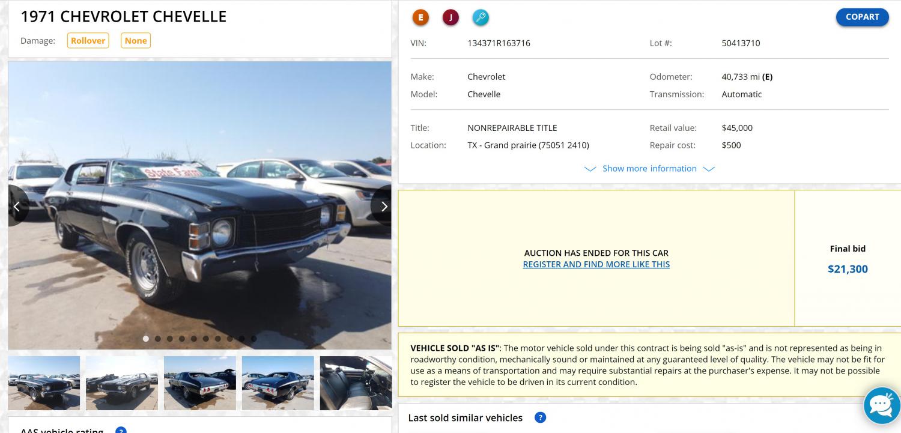The image size is (901, 433).
Task: Open the fourth car photo thumbnail
Action: (x=278, y=383)
